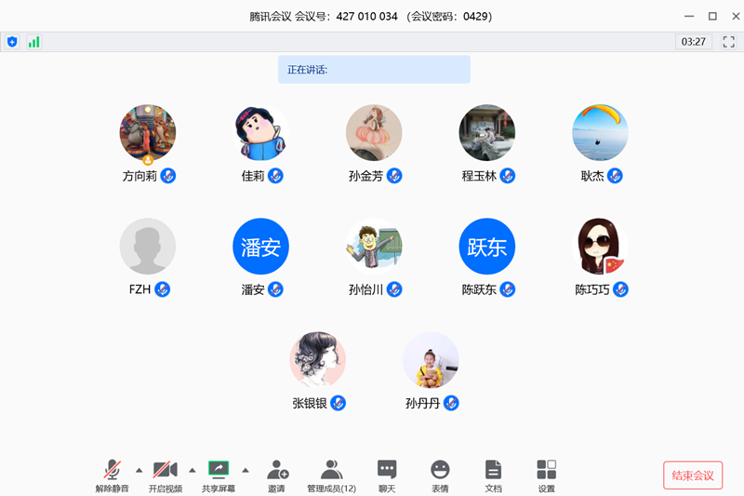Expand video options arrow beside 开启视频

point(193,470)
